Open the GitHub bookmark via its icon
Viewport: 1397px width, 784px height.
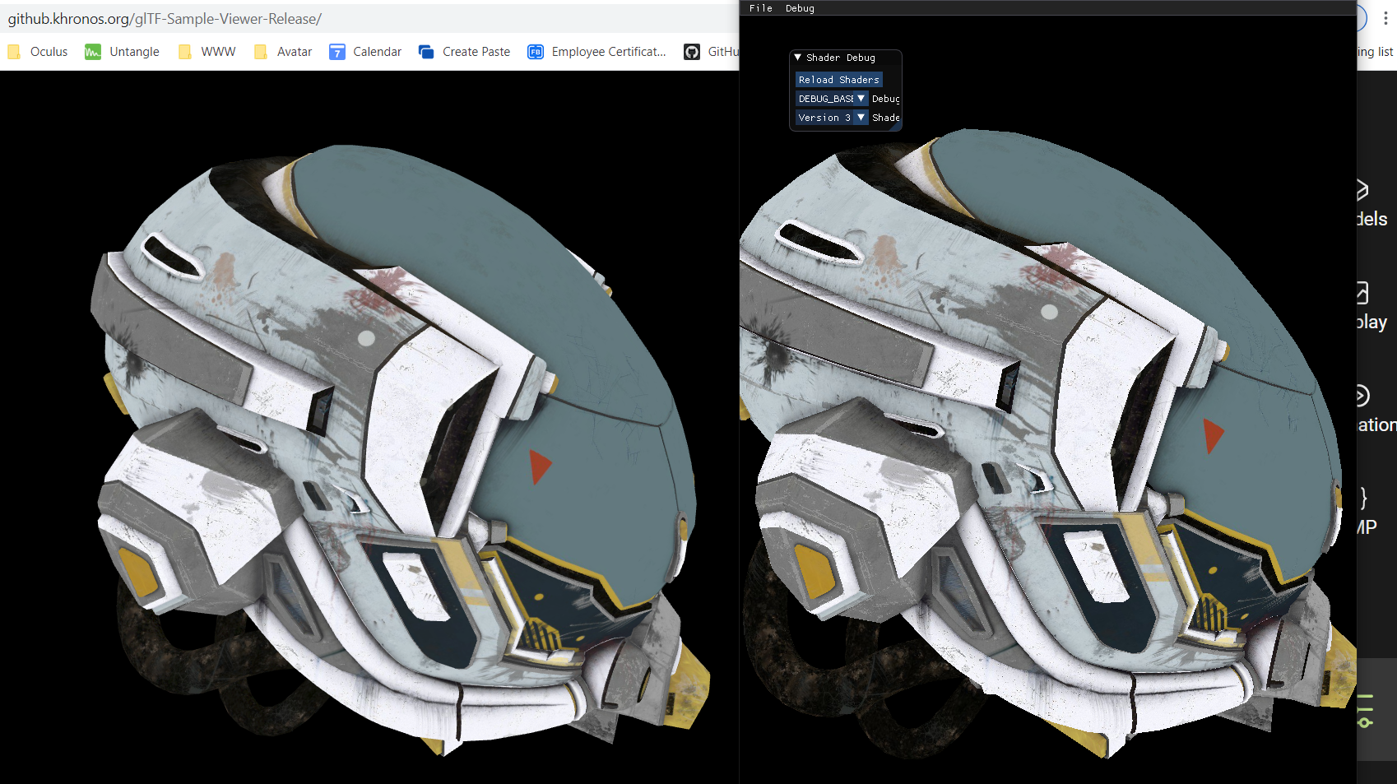click(693, 52)
